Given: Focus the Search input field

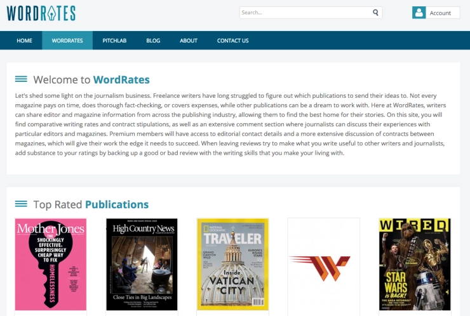Looking at the screenshot, I should coord(304,12).
